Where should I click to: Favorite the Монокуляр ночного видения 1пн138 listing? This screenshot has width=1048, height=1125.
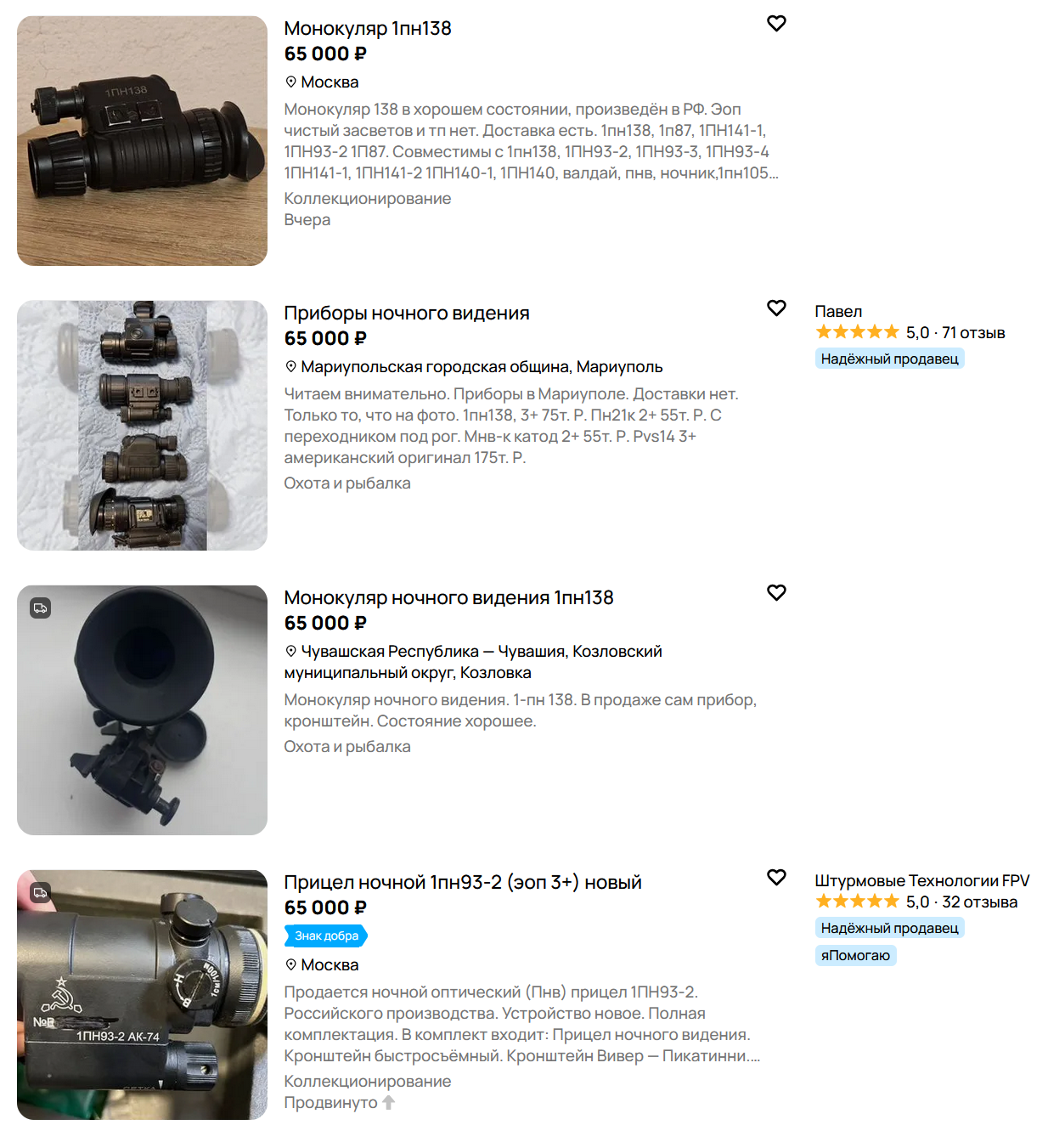pyautogui.click(x=776, y=593)
